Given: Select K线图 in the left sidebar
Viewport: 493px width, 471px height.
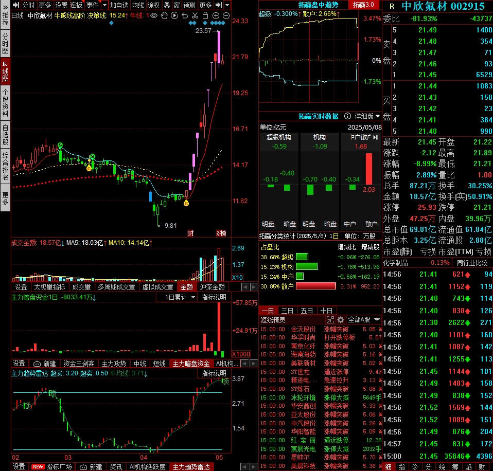Looking at the screenshot, I should [x=5, y=71].
